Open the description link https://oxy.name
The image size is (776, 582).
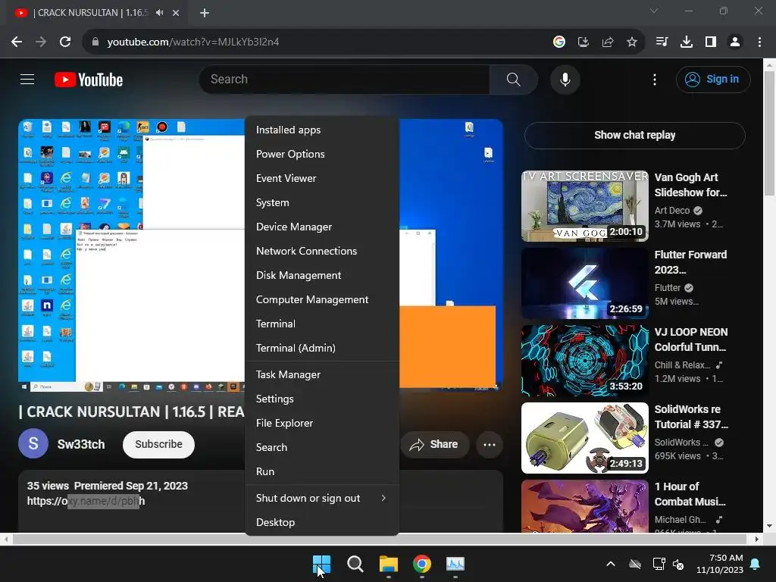pyautogui.click(x=86, y=501)
